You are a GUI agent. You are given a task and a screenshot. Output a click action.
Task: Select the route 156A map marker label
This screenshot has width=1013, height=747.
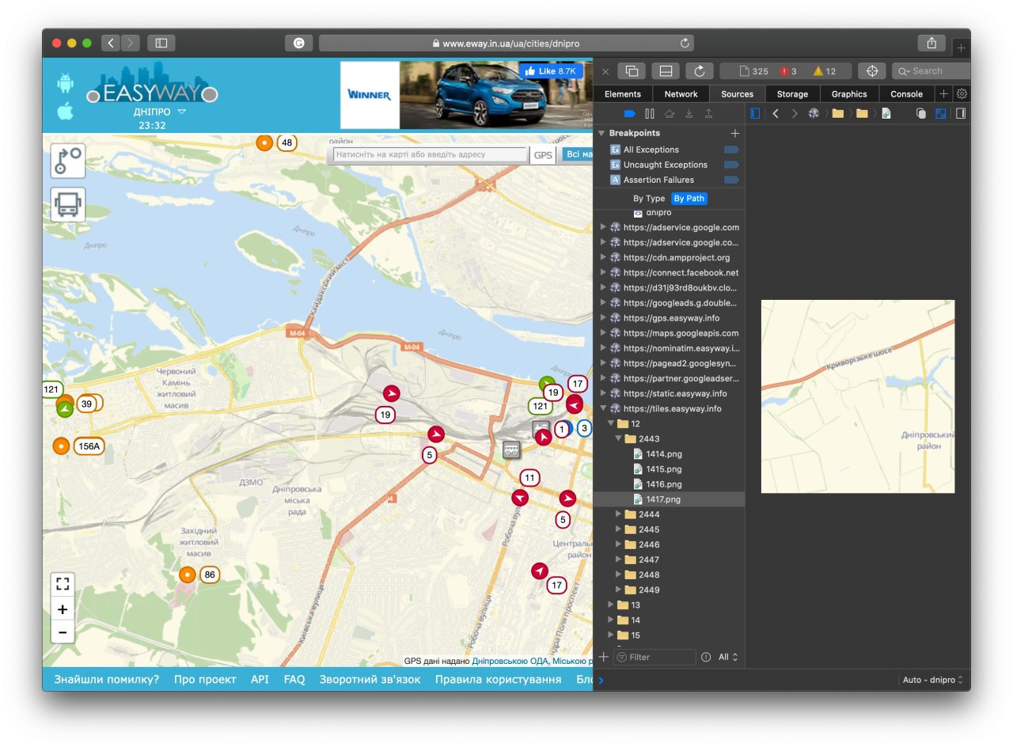pos(89,446)
